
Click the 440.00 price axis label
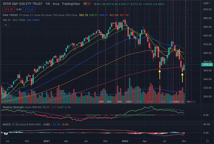point(207,36)
